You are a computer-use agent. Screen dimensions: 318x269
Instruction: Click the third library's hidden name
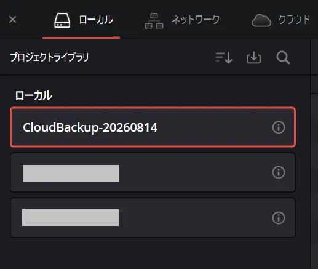coord(70,217)
